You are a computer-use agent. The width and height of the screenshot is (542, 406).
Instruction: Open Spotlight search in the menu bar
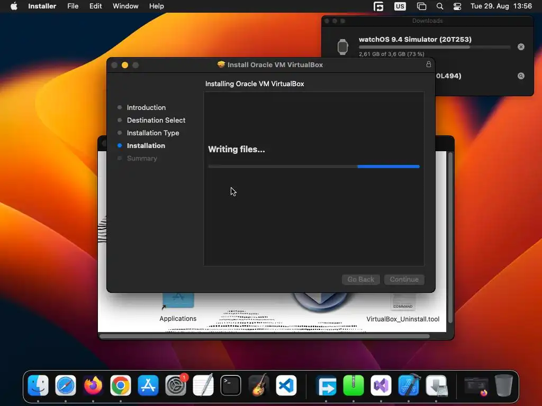(440, 6)
